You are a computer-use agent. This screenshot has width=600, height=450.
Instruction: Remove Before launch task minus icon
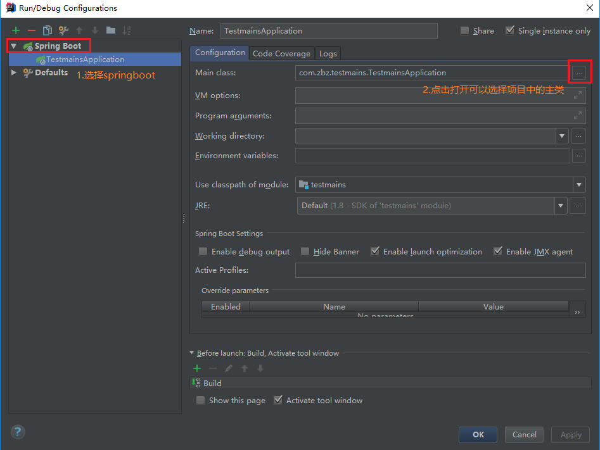[x=213, y=368]
